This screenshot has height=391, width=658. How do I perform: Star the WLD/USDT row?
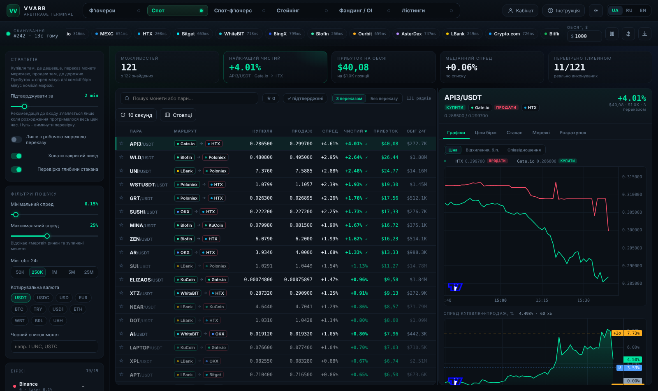[121, 157]
